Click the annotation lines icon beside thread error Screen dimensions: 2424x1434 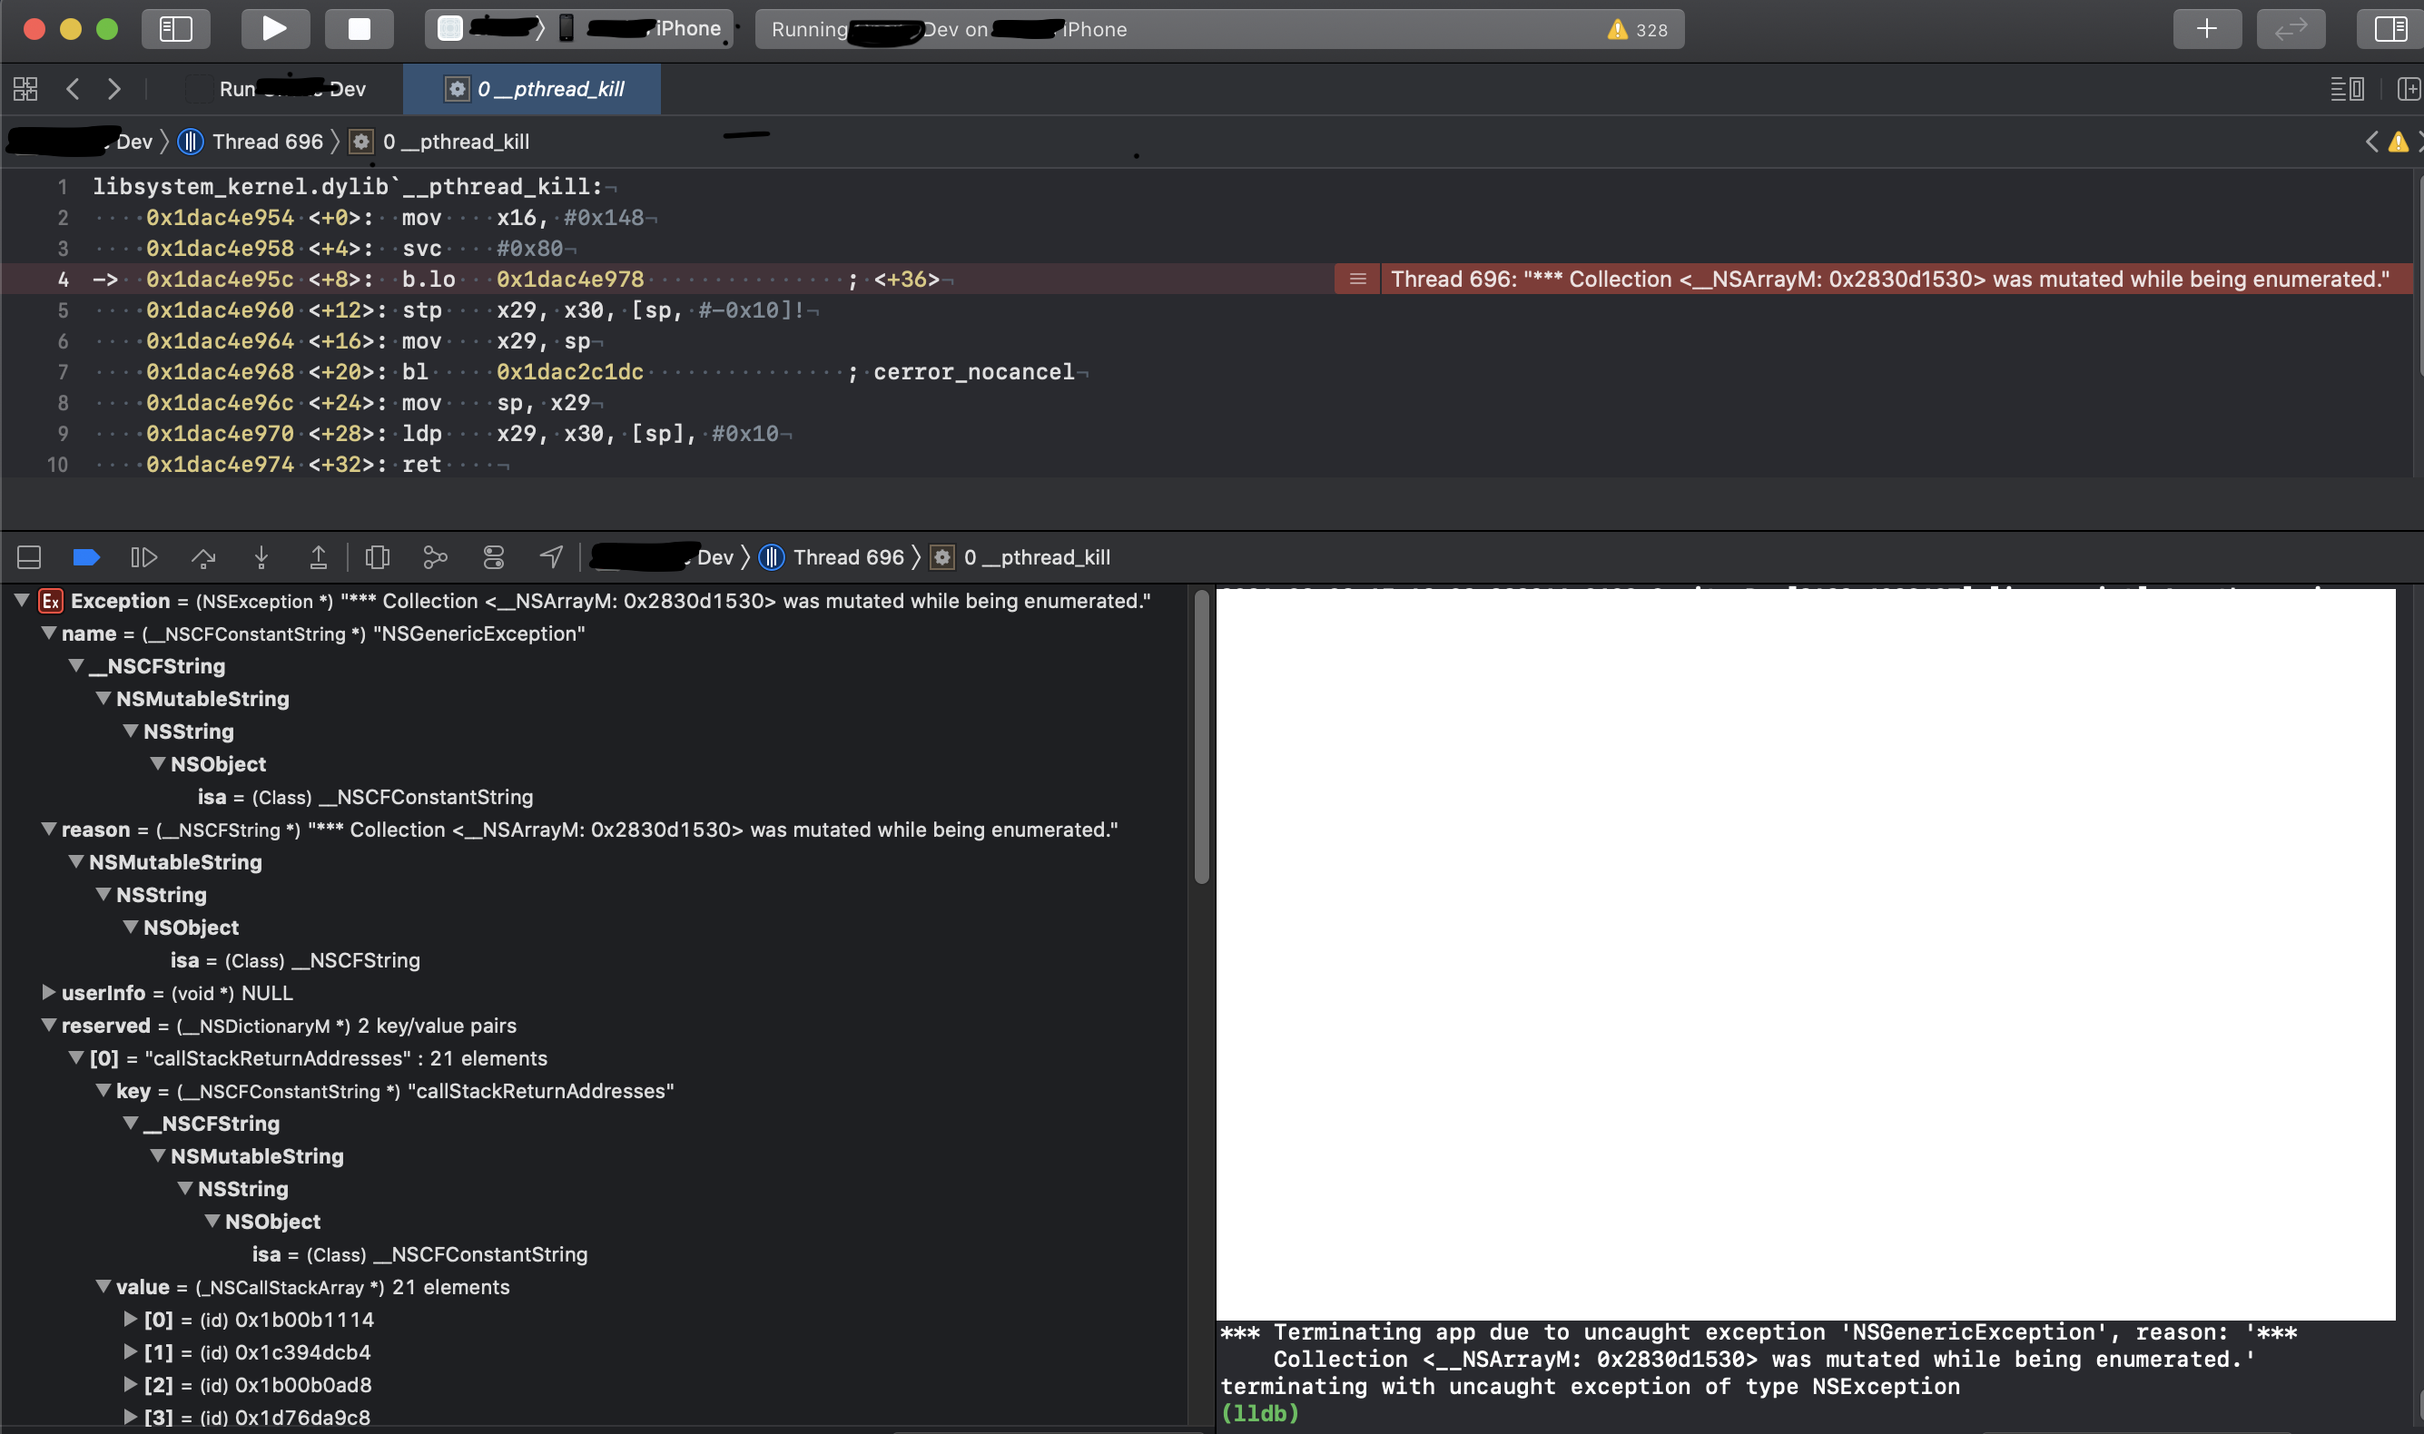1357,280
